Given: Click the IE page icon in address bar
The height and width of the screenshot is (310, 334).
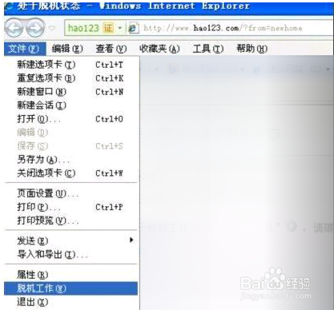Looking at the screenshot, I should pyautogui.click(x=133, y=28).
